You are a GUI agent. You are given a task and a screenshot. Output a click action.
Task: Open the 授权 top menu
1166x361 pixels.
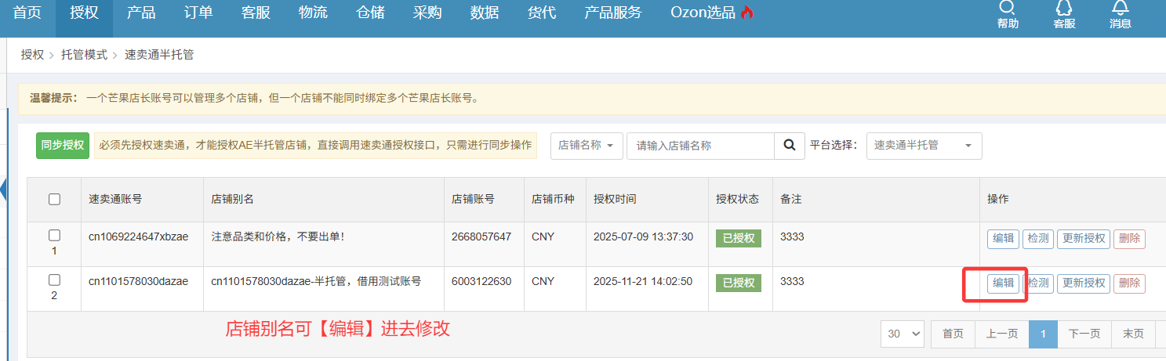pyautogui.click(x=84, y=13)
